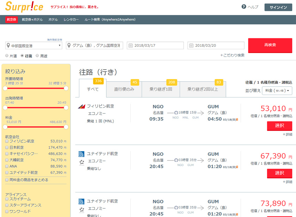Image resolution: width=296 pixels, height=217 pixels.
Task: Click right handle of 料金 slider
Action: [x=66, y=127]
